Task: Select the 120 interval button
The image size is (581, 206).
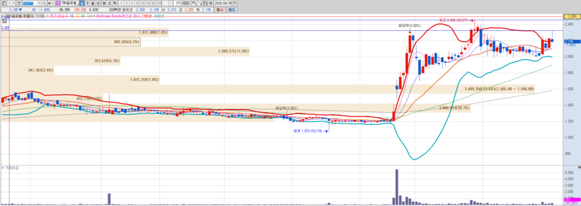Action: click(159, 3)
